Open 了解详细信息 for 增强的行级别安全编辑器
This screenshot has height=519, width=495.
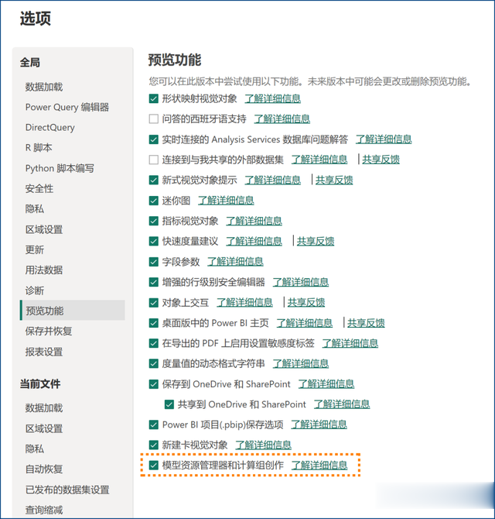point(300,282)
